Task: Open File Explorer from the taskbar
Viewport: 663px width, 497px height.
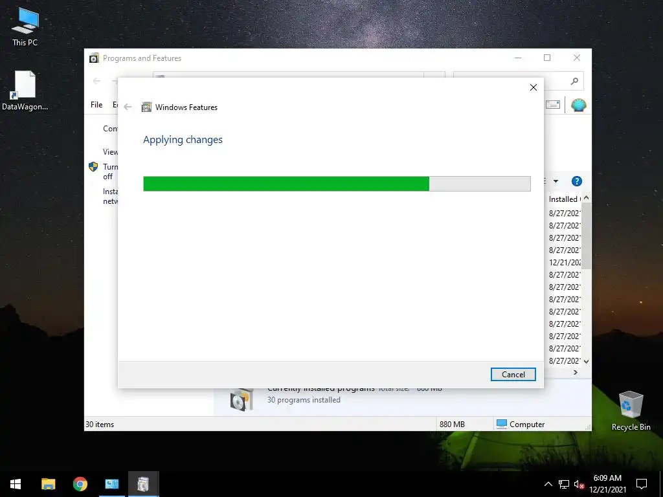Action: [48, 484]
